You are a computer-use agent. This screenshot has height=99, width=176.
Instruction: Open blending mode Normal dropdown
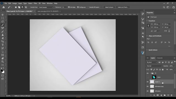(x=154, y=66)
